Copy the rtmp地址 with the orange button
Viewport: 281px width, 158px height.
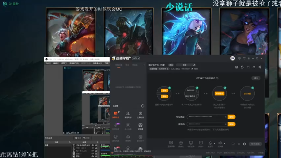pos(231,117)
